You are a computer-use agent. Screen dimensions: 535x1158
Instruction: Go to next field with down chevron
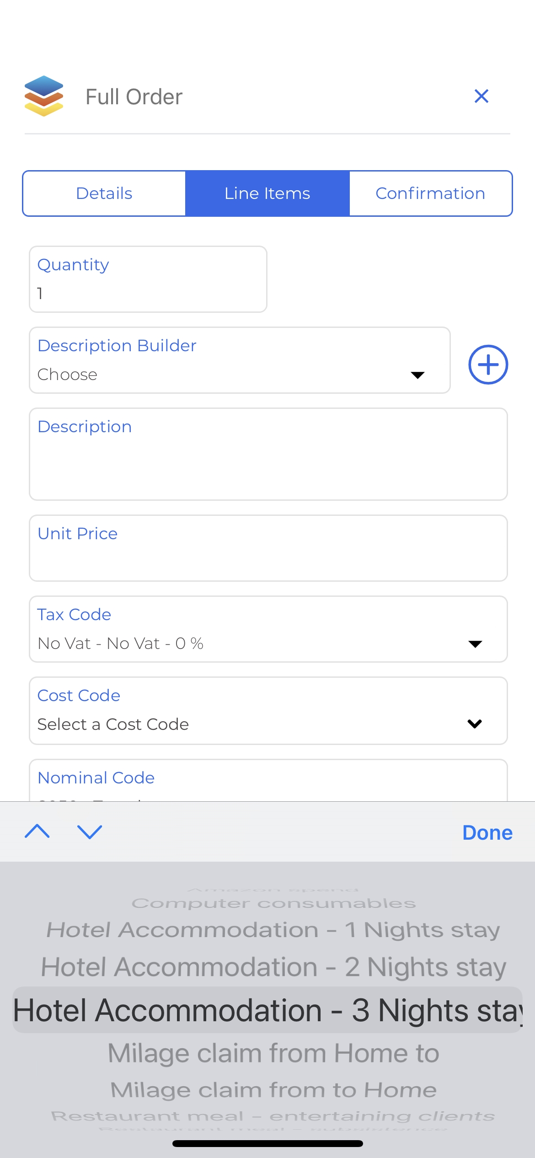[90, 832]
